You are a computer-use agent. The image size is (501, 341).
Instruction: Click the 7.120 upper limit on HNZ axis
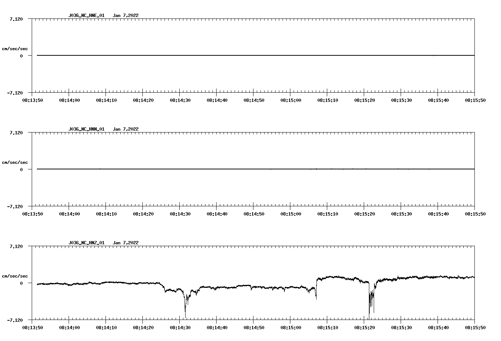click(x=16, y=246)
